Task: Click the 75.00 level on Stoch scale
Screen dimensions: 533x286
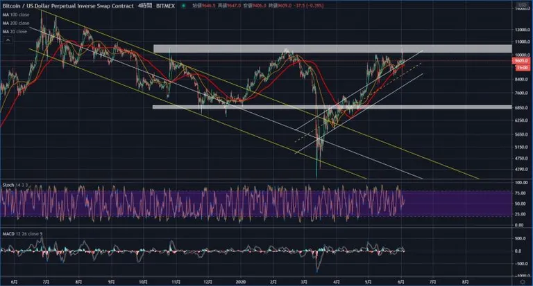Action: pos(519,193)
